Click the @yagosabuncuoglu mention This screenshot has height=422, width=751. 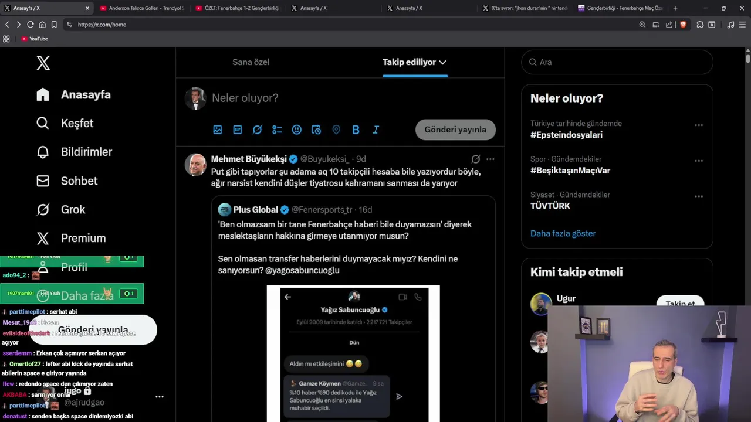coord(302,270)
